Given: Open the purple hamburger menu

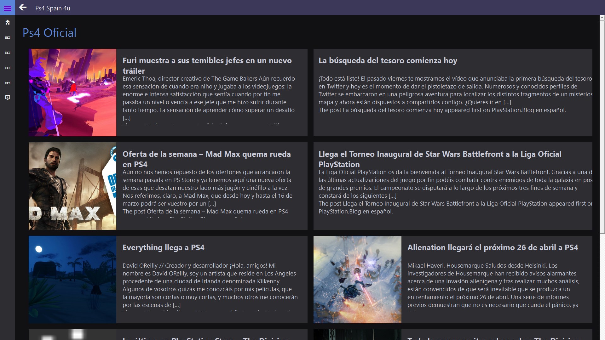Looking at the screenshot, I should pos(8,8).
